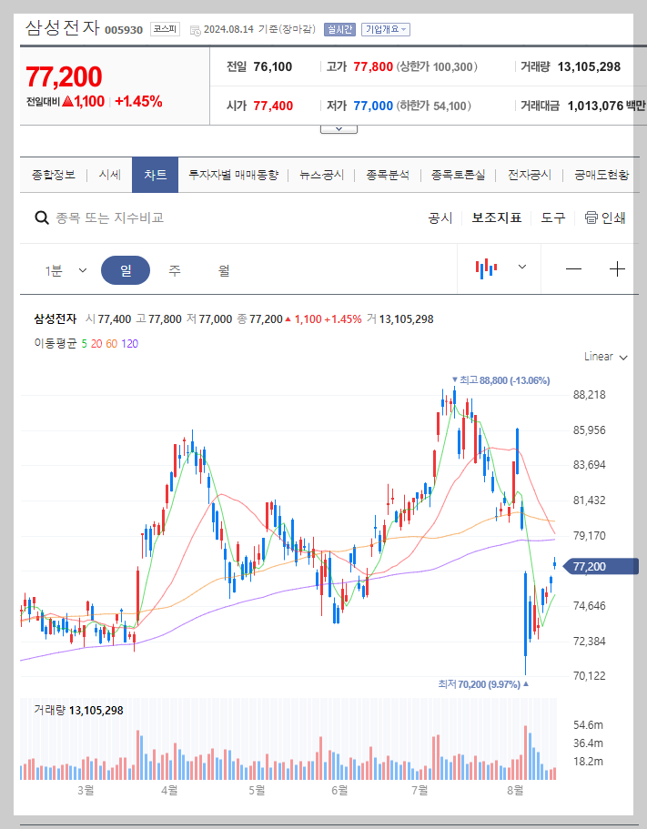Collapse the price summary panel arrow
This screenshot has width=647, height=829.
(x=338, y=127)
